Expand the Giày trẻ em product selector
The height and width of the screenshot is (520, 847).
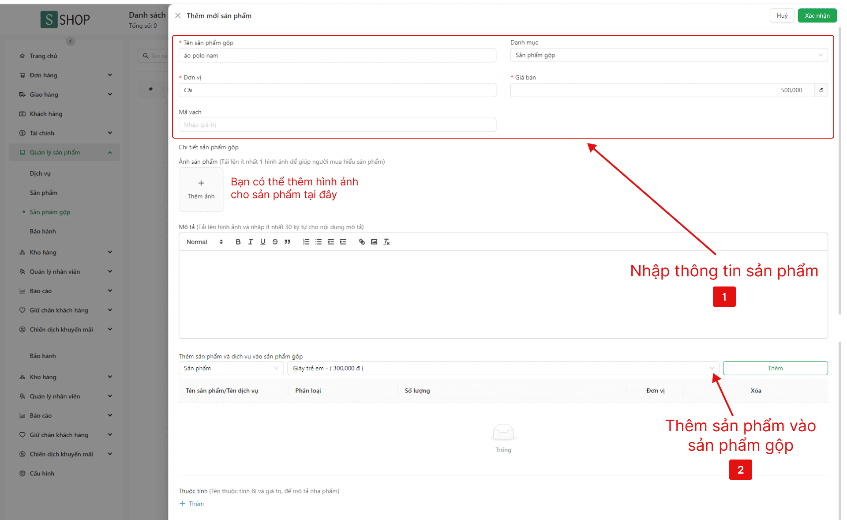(503, 368)
